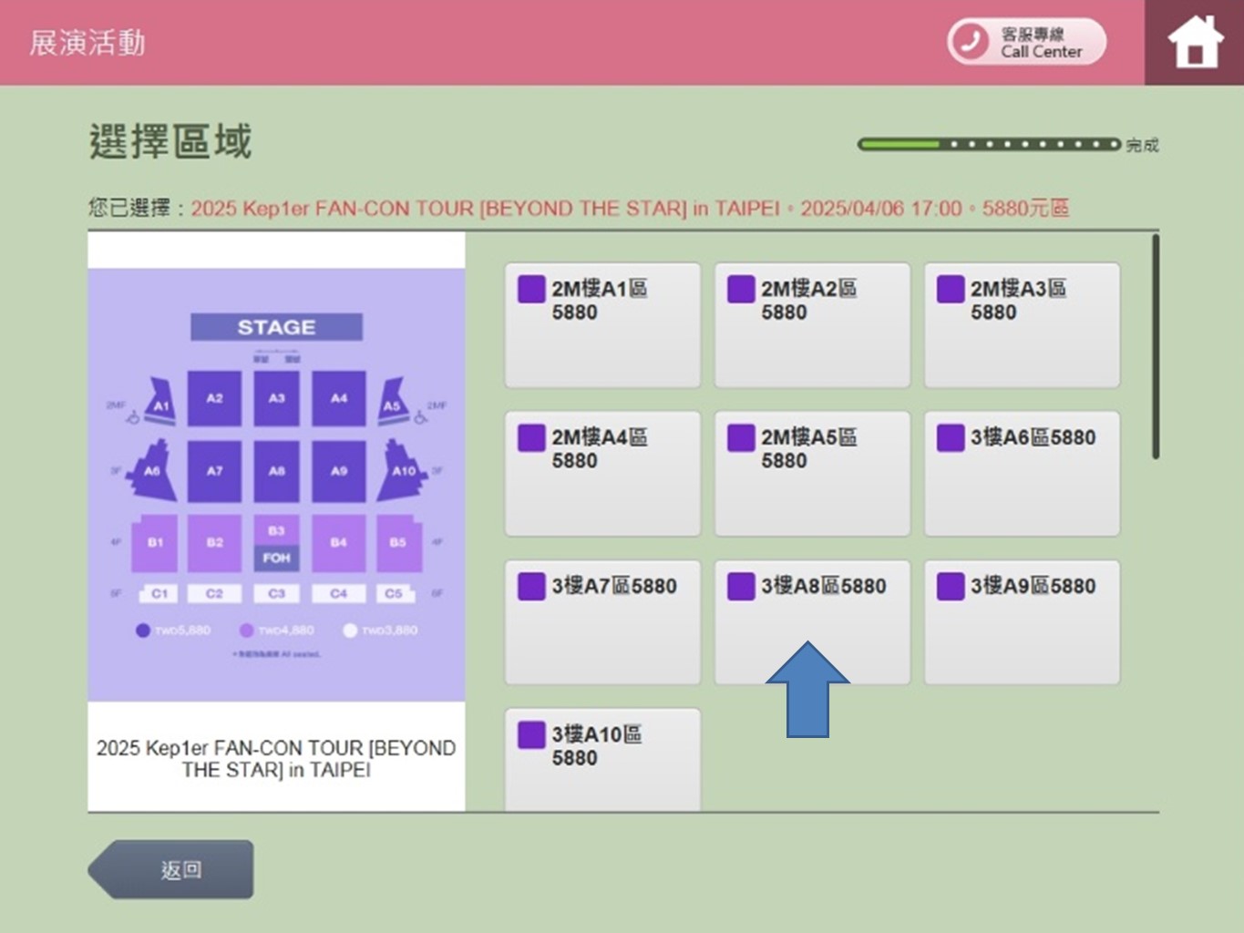Viewport: 1244px width, 933px height.
Task: Select the 2M樓A5區 5880 area
Action: pos(813,474)
